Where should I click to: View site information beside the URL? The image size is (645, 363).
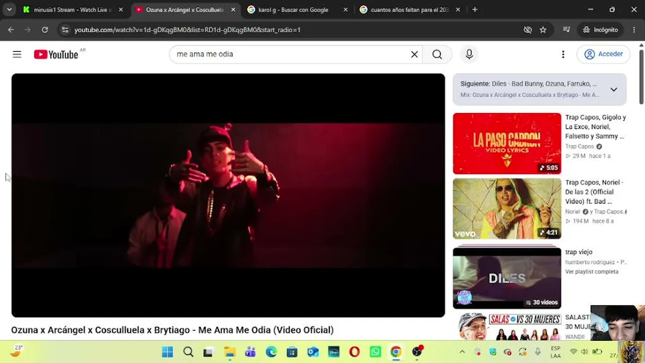pyautogui.click(x=64, y=30)
